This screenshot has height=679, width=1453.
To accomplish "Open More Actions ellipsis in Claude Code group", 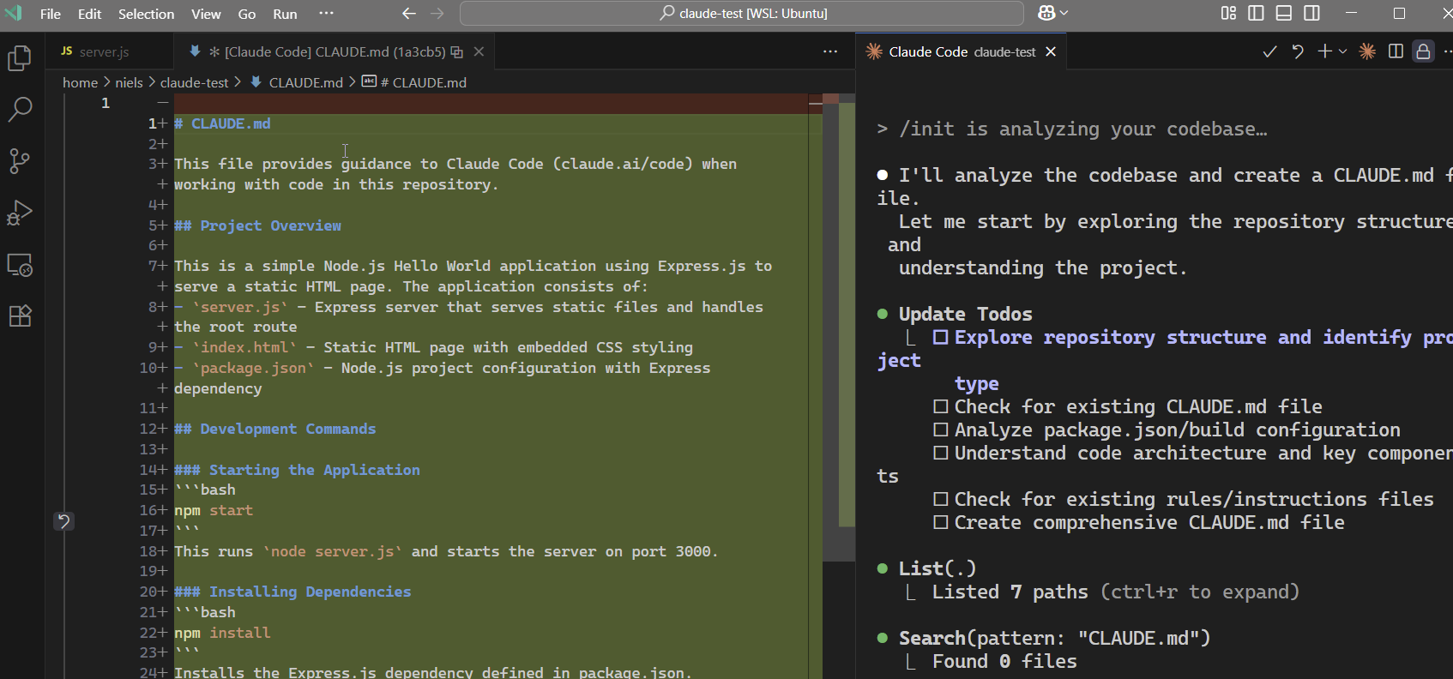I will [1447, 51].
